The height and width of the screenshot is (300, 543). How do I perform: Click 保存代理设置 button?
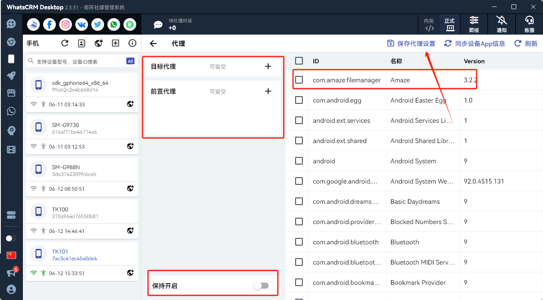click(x=411, y=43)
